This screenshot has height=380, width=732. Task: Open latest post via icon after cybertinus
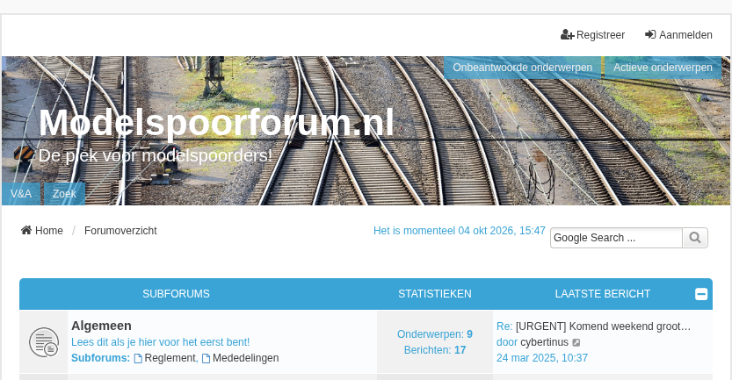[x=576, y=342]
